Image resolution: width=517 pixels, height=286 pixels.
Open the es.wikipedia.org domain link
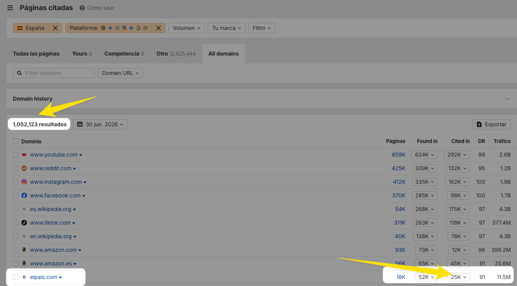51,209
